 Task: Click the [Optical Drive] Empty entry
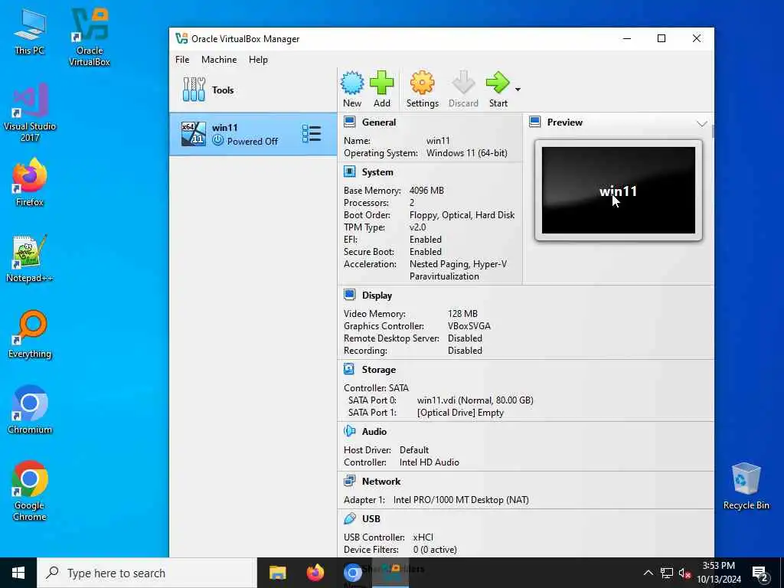pyautogui.click(x=460, y=413)
